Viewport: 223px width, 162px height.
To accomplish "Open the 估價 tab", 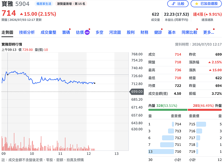I will 80,32.
